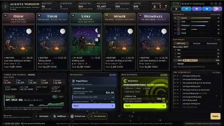Vote Odin as today's MVP
This screenshot has height=126, width=224.
pyautogui.click(x=197, y=50)
